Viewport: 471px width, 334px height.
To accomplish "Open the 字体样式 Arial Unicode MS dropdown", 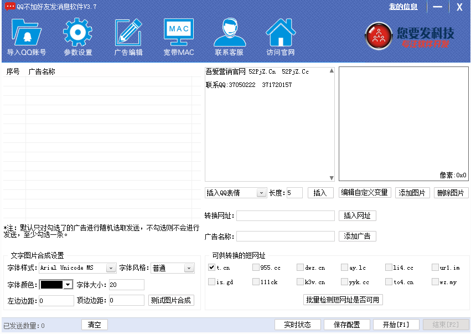I will click(x=111, y=268).
